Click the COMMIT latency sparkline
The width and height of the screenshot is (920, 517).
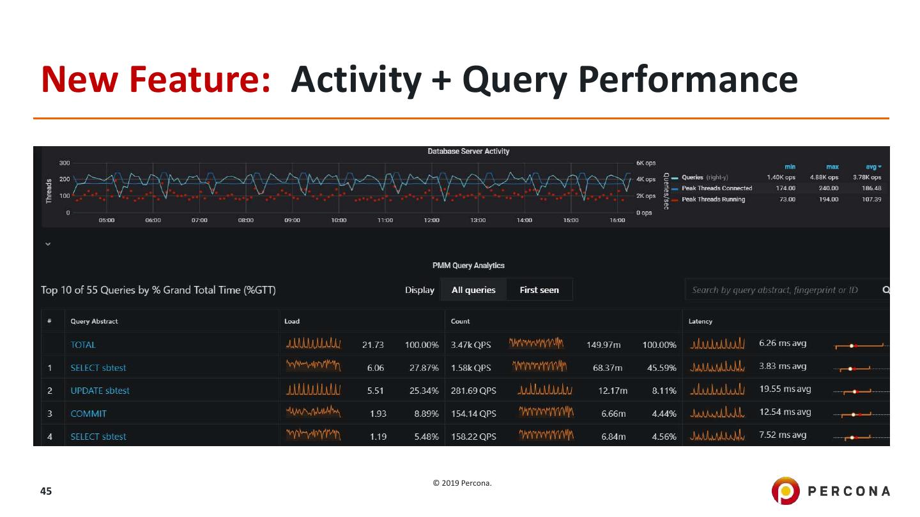click(x=718, y=413)
